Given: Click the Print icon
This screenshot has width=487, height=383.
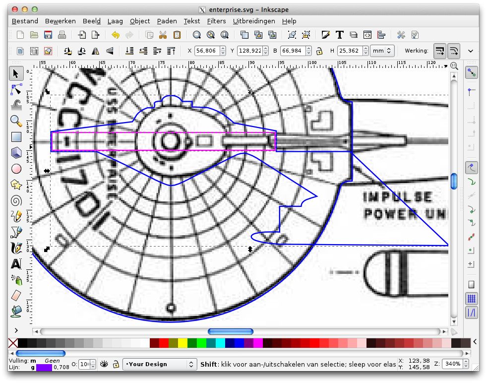Looking at the screenshot, I should point(62,35).
